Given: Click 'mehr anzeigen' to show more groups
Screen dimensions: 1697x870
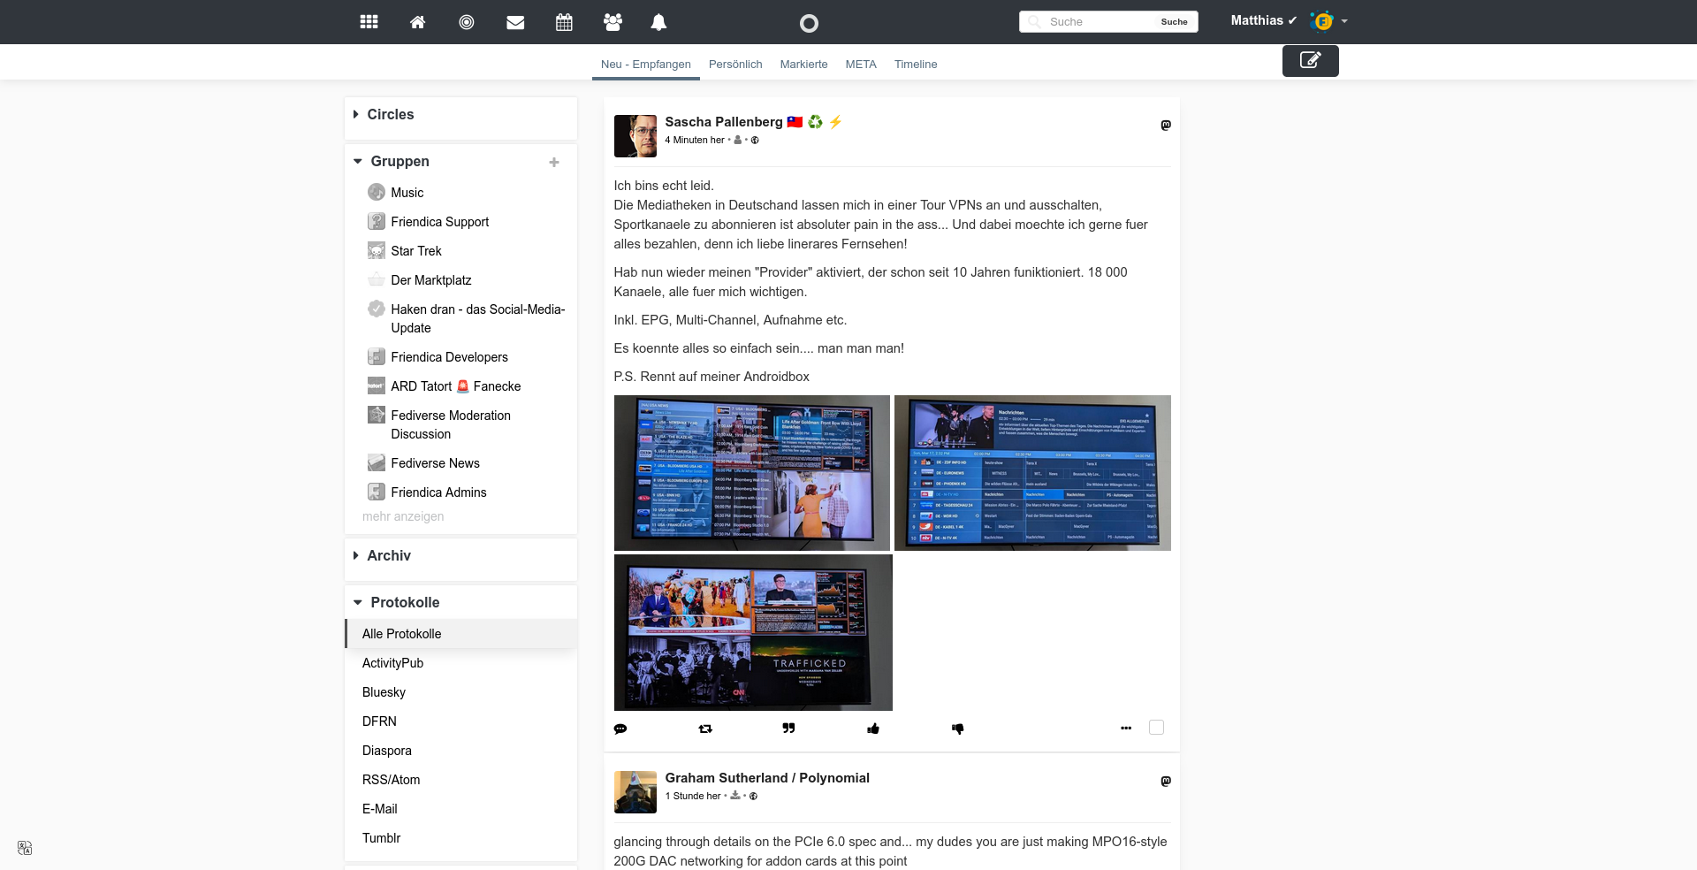Looking at the screenshot, I should tap(403, 516).
